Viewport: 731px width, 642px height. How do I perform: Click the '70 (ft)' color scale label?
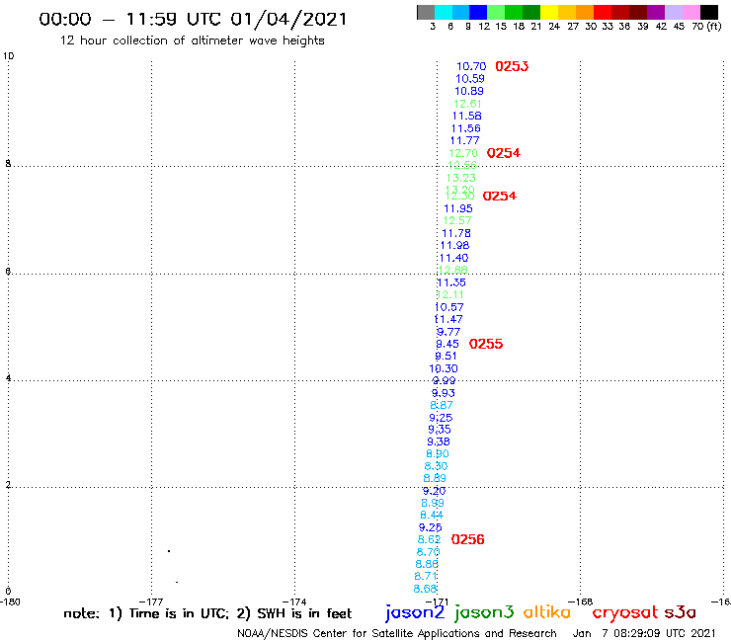(x=706, y=26)
